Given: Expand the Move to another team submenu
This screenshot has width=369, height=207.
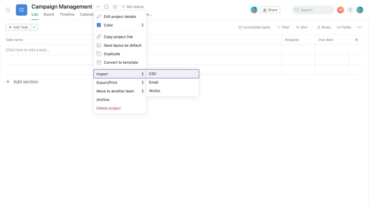Looking at the screenshot, I should [x=115, y=91].
